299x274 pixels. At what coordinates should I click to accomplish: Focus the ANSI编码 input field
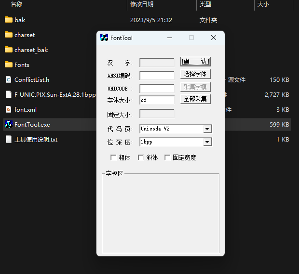pyautogui.click(x=157, y=76)
